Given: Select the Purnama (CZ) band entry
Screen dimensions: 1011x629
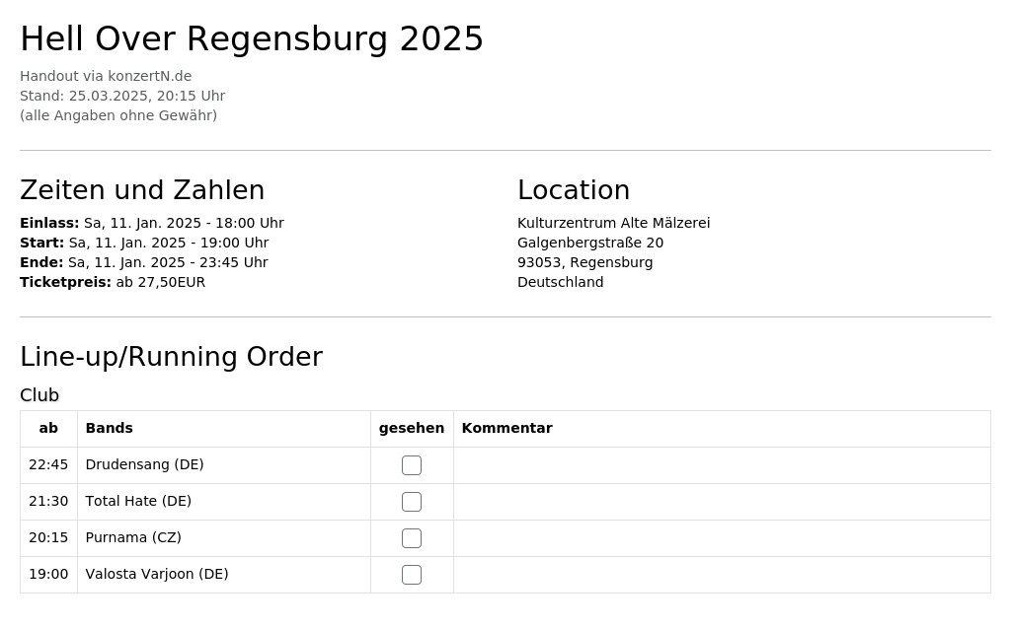Looking at the screenshot, I should click(133, 537).
